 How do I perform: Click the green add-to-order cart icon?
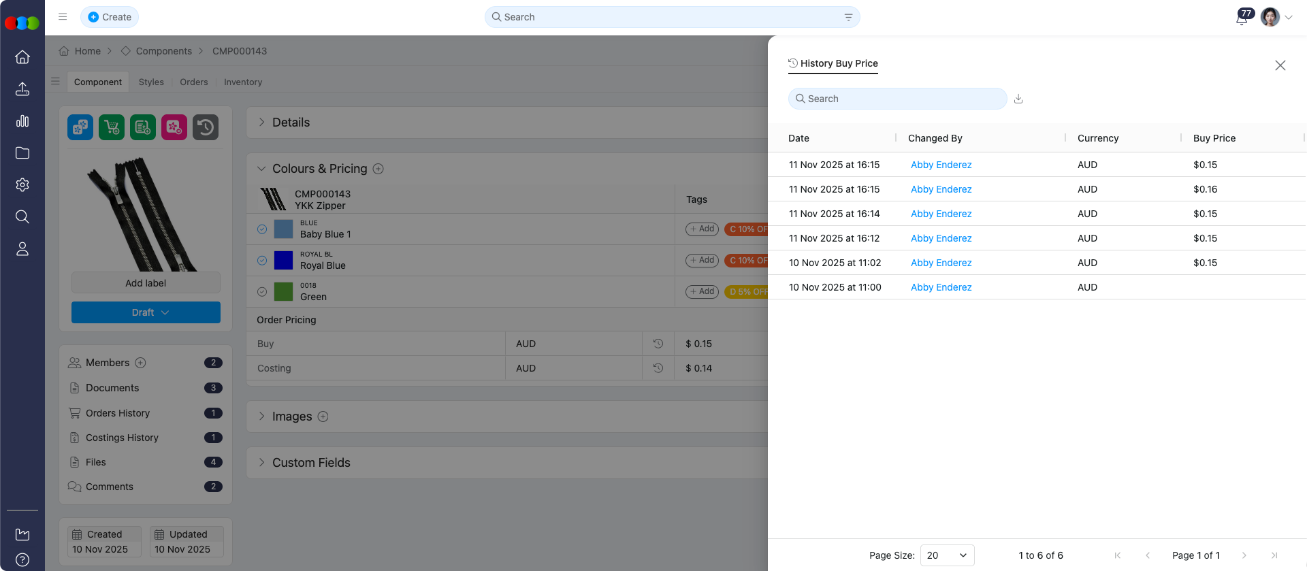click(x=112, y=127)
